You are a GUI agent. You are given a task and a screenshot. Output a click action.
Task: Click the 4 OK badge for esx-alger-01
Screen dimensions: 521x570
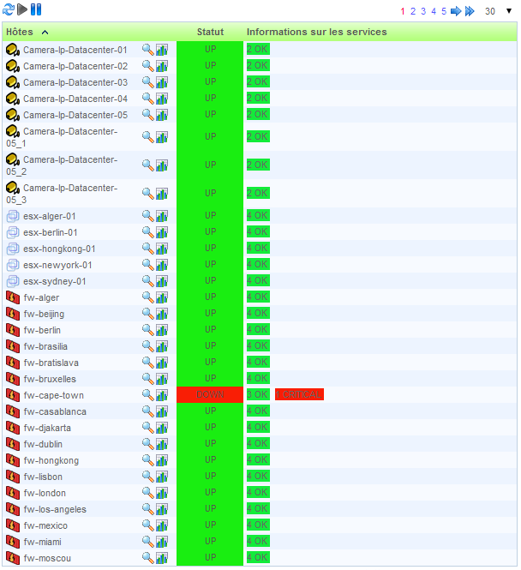click(258, 215)
